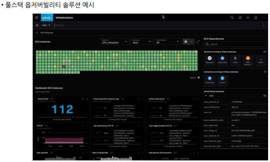270x162 pixels.
Task: Click the CPU % chart alert bell
Action: coord(83,126)
